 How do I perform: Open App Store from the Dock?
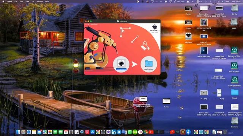coord(93,132)
